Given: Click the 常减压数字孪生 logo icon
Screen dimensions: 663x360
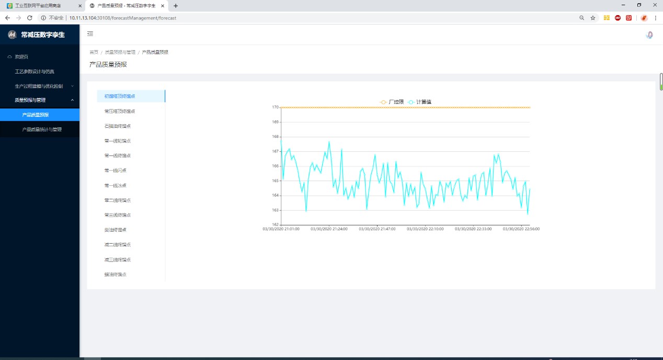Looking at the screenshot, I should click(13, 35).
